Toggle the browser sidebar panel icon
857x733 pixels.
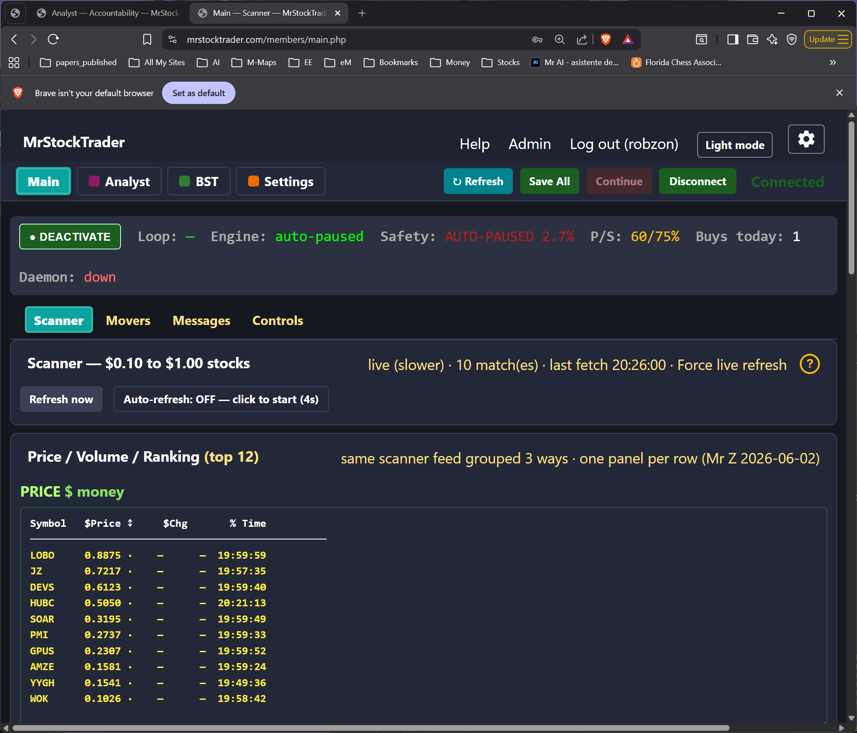[x=733, y=39]
